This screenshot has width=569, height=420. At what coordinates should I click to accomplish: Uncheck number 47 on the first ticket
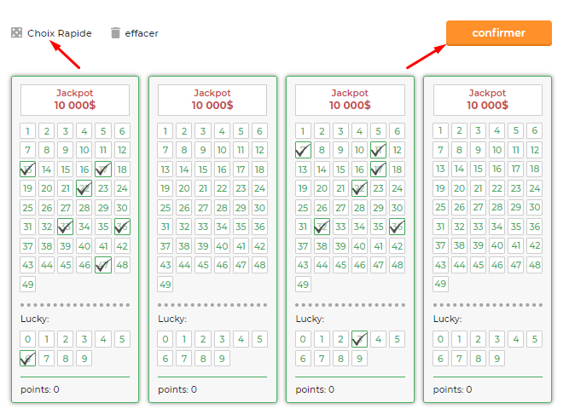(103, 265)
